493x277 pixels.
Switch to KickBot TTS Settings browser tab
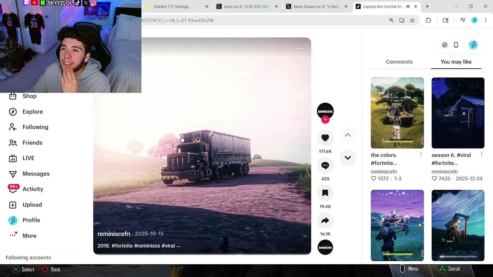click(x=171, y=7)
